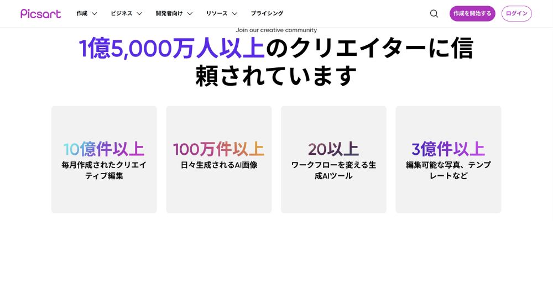Expand the chevron next to リソース

(234, 14)
